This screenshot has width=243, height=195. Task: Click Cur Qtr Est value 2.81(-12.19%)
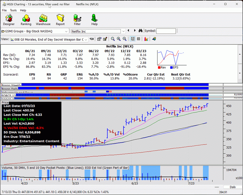pyautogui.click(x=154, y=79)
